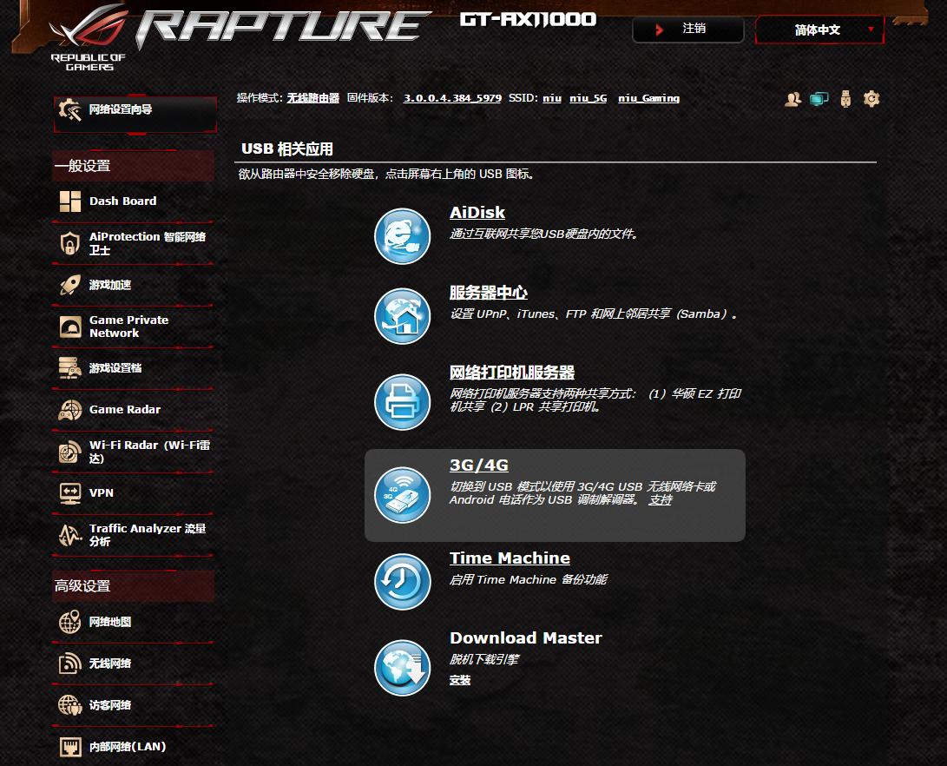The height and width of the screenshot is (766, 947).
Task: Click the 游戏设置档 profile icon
Action: coord(70,368)
